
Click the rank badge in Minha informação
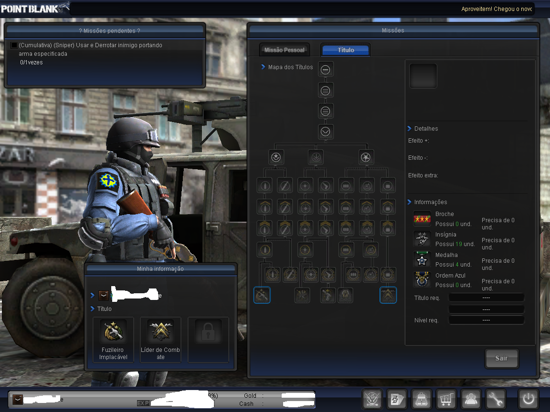pyautogui.click(x=104, y=296)
